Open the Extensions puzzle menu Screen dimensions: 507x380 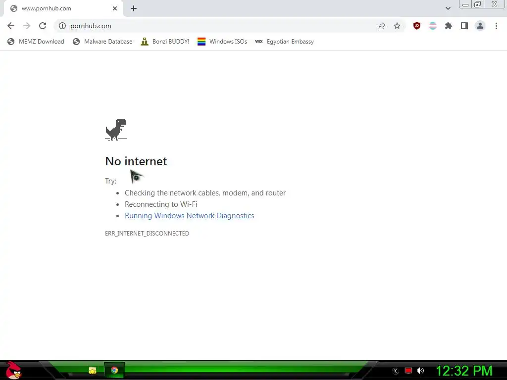tap(449, 26)
